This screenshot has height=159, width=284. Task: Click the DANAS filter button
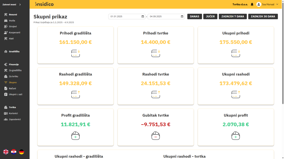[x=194, y=16]
